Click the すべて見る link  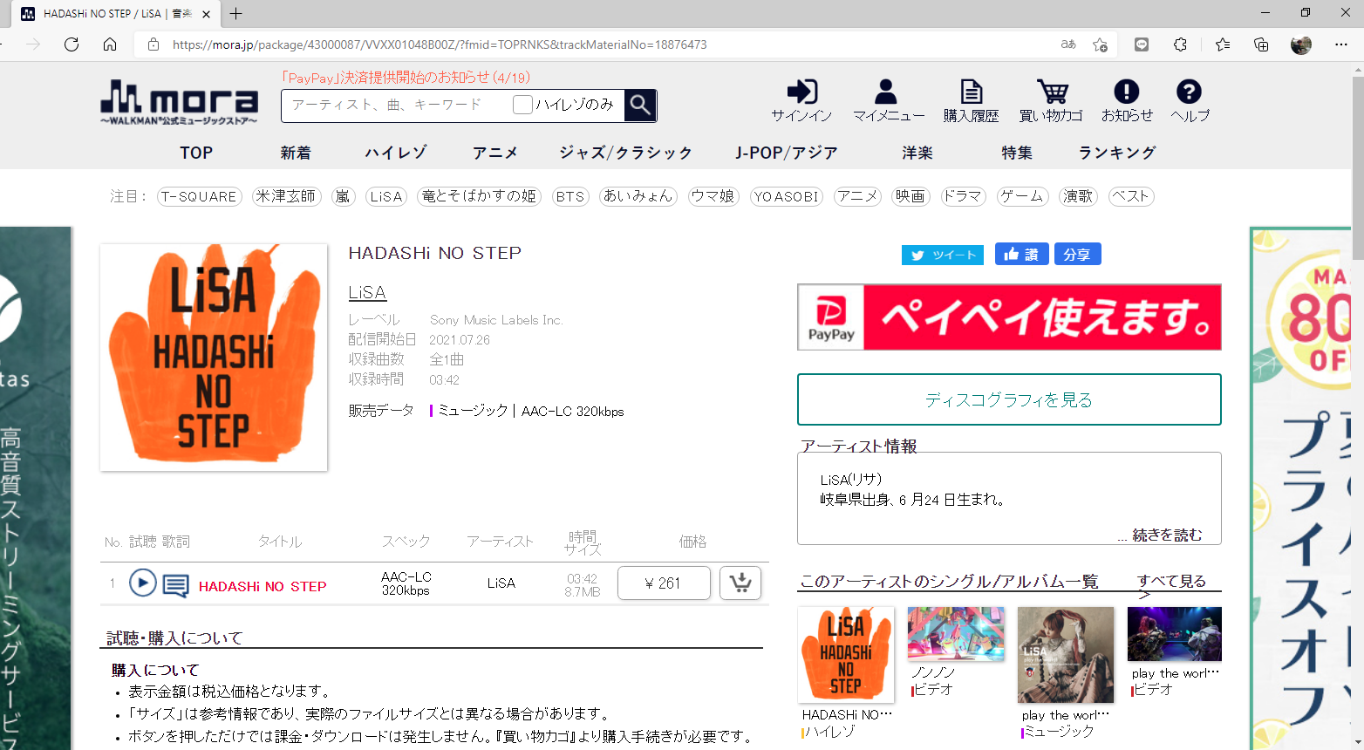tap(1171, 581)
